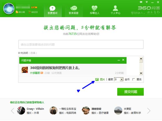
Task: Open the title bar dropdown menu arrow
Action: tap(147, 2)
